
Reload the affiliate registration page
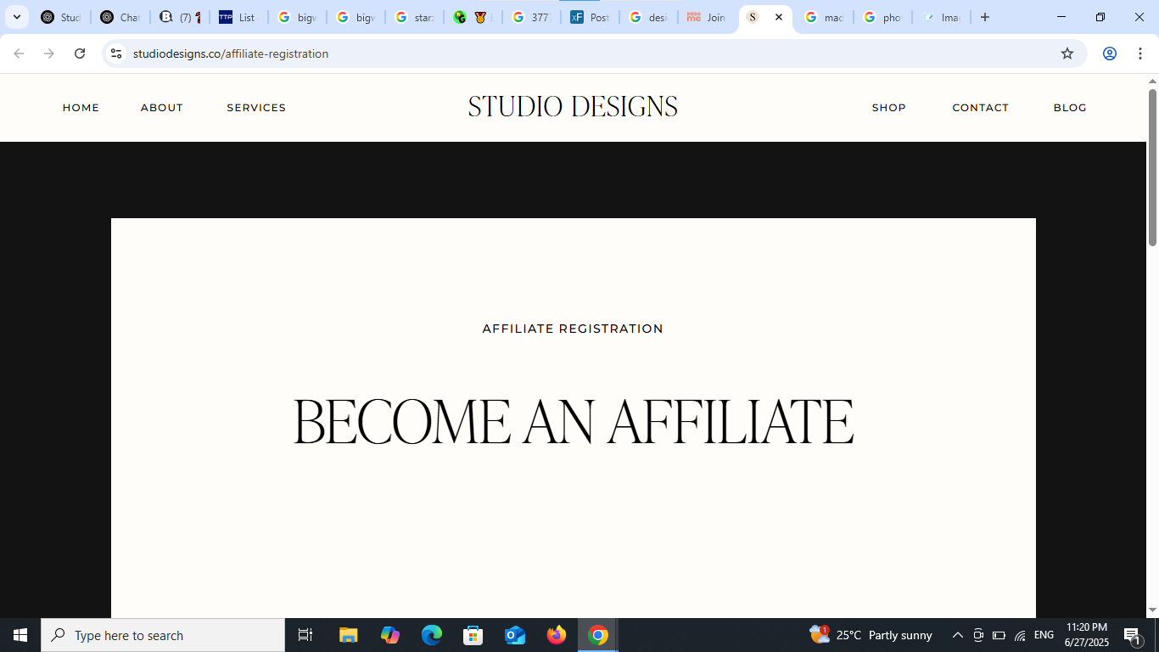tap(80, 53)
